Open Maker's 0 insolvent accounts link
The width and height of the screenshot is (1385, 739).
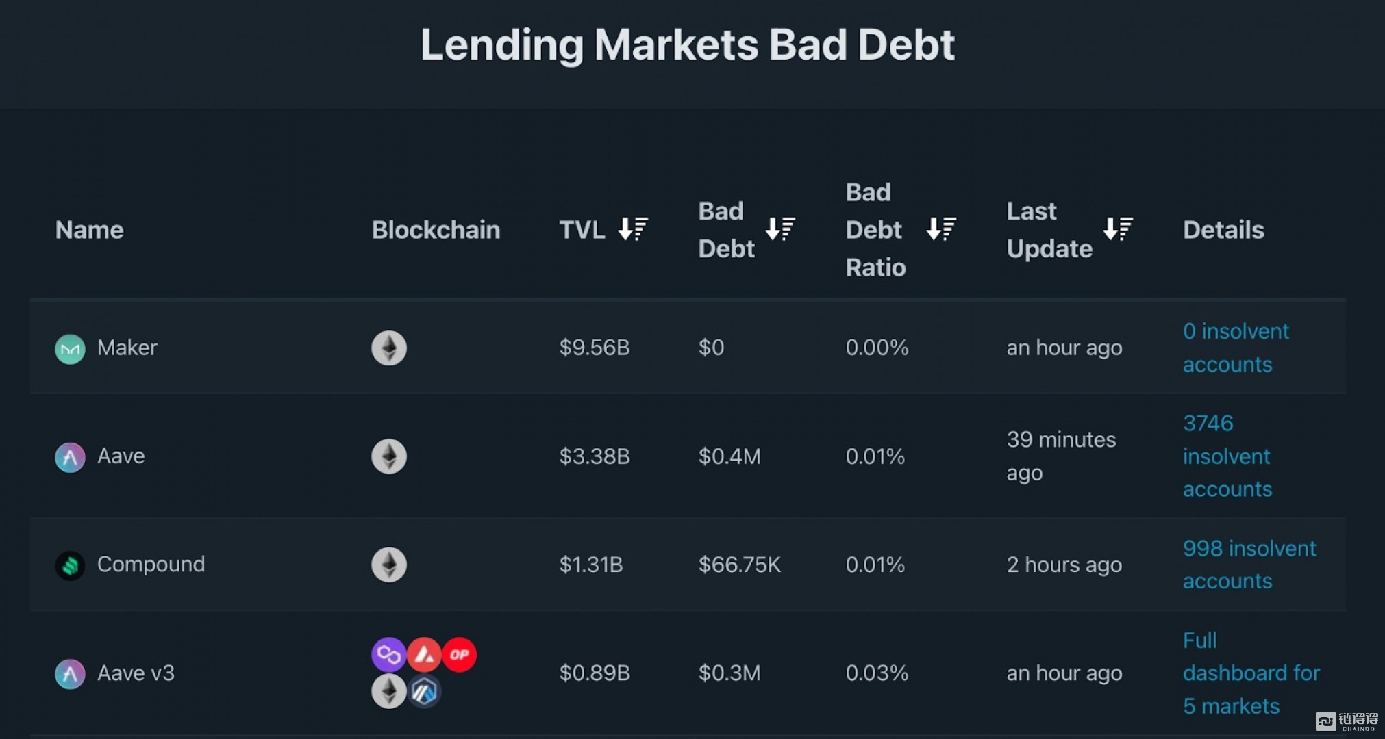(x=1235, y=348)
